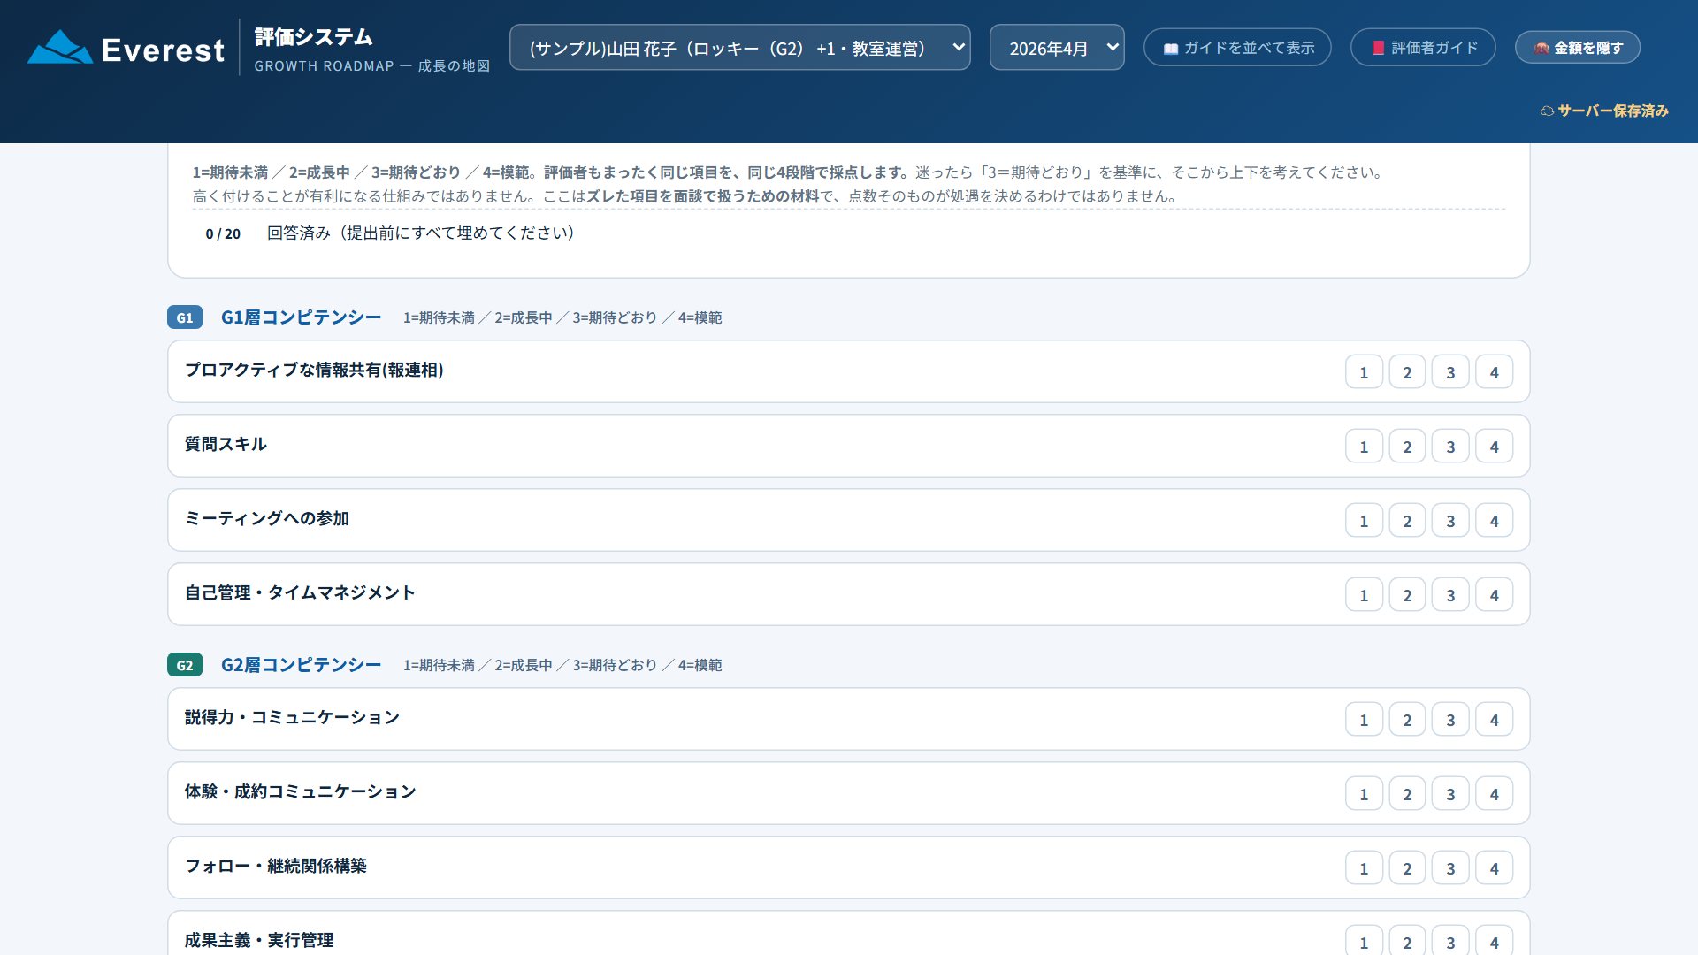
Task: Open the employee selector dropdown 山田 花子
Action: click(739, 48)
